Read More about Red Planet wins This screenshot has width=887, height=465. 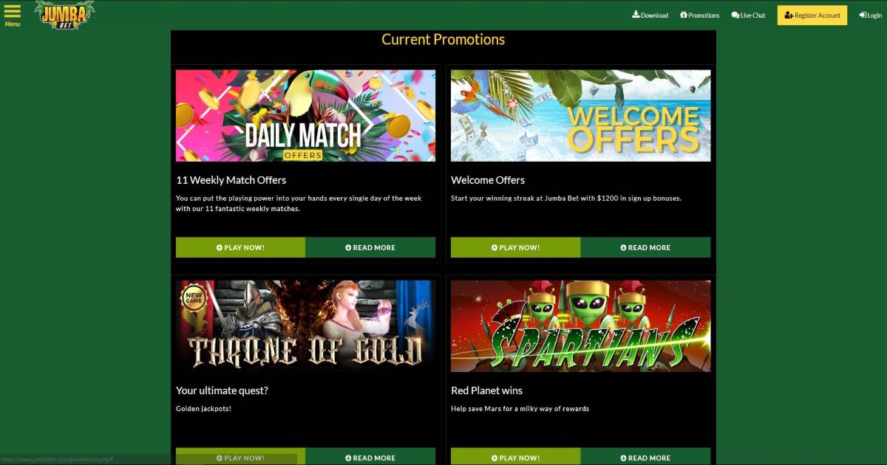(x=646, y=457)
